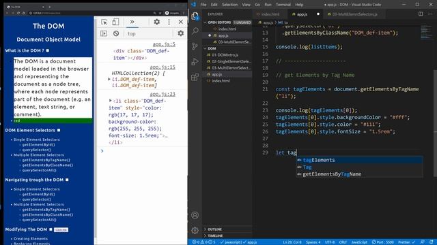Expand the HTMLCollection(2) entry in console
Viewport: 437px width, 245px height.
109,79
